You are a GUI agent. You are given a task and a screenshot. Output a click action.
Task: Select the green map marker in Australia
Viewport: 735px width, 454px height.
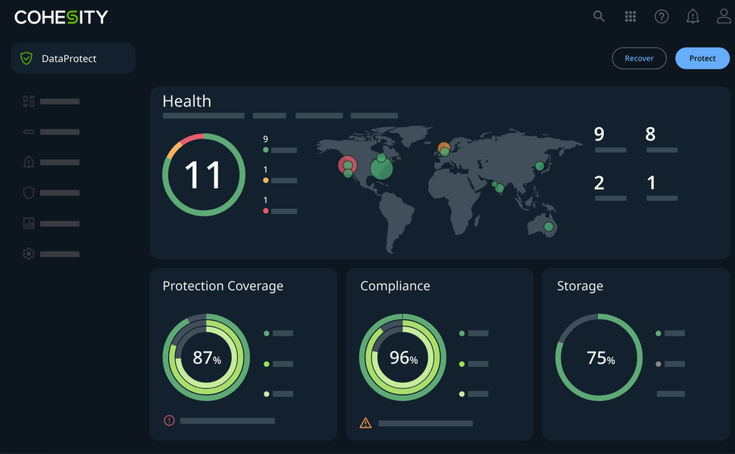click(x=549, y=226)
